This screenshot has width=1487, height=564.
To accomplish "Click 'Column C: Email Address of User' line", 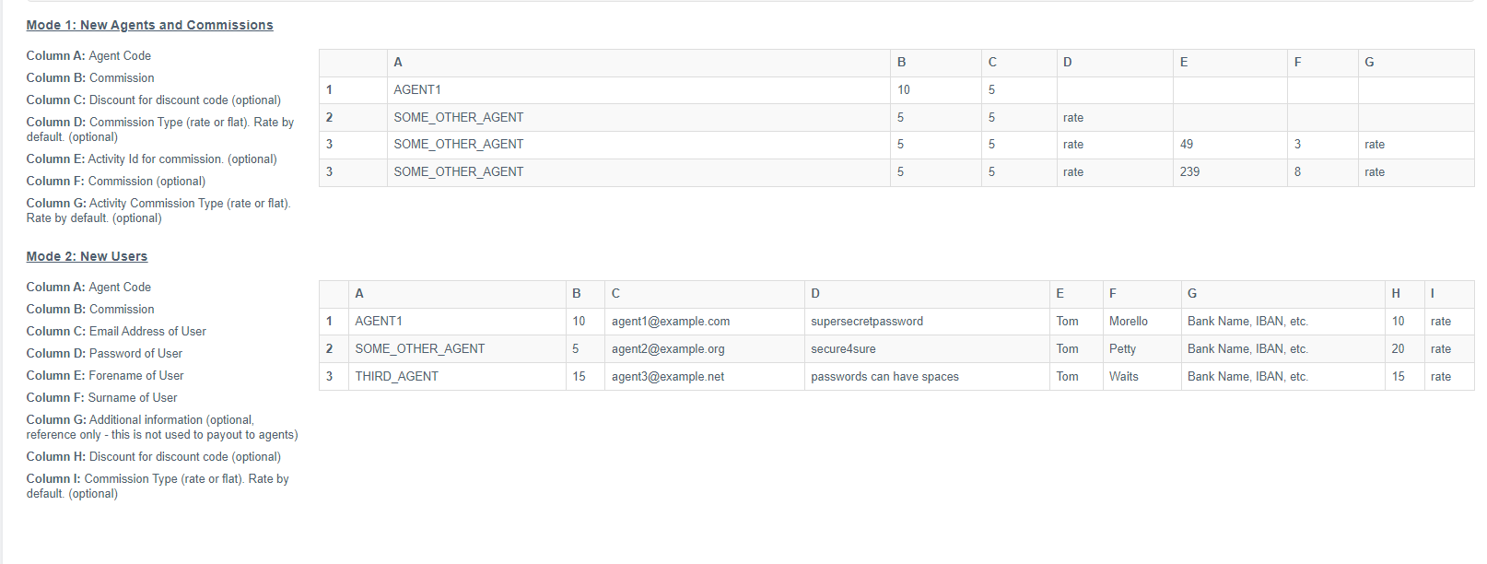I will coord(116,331).
